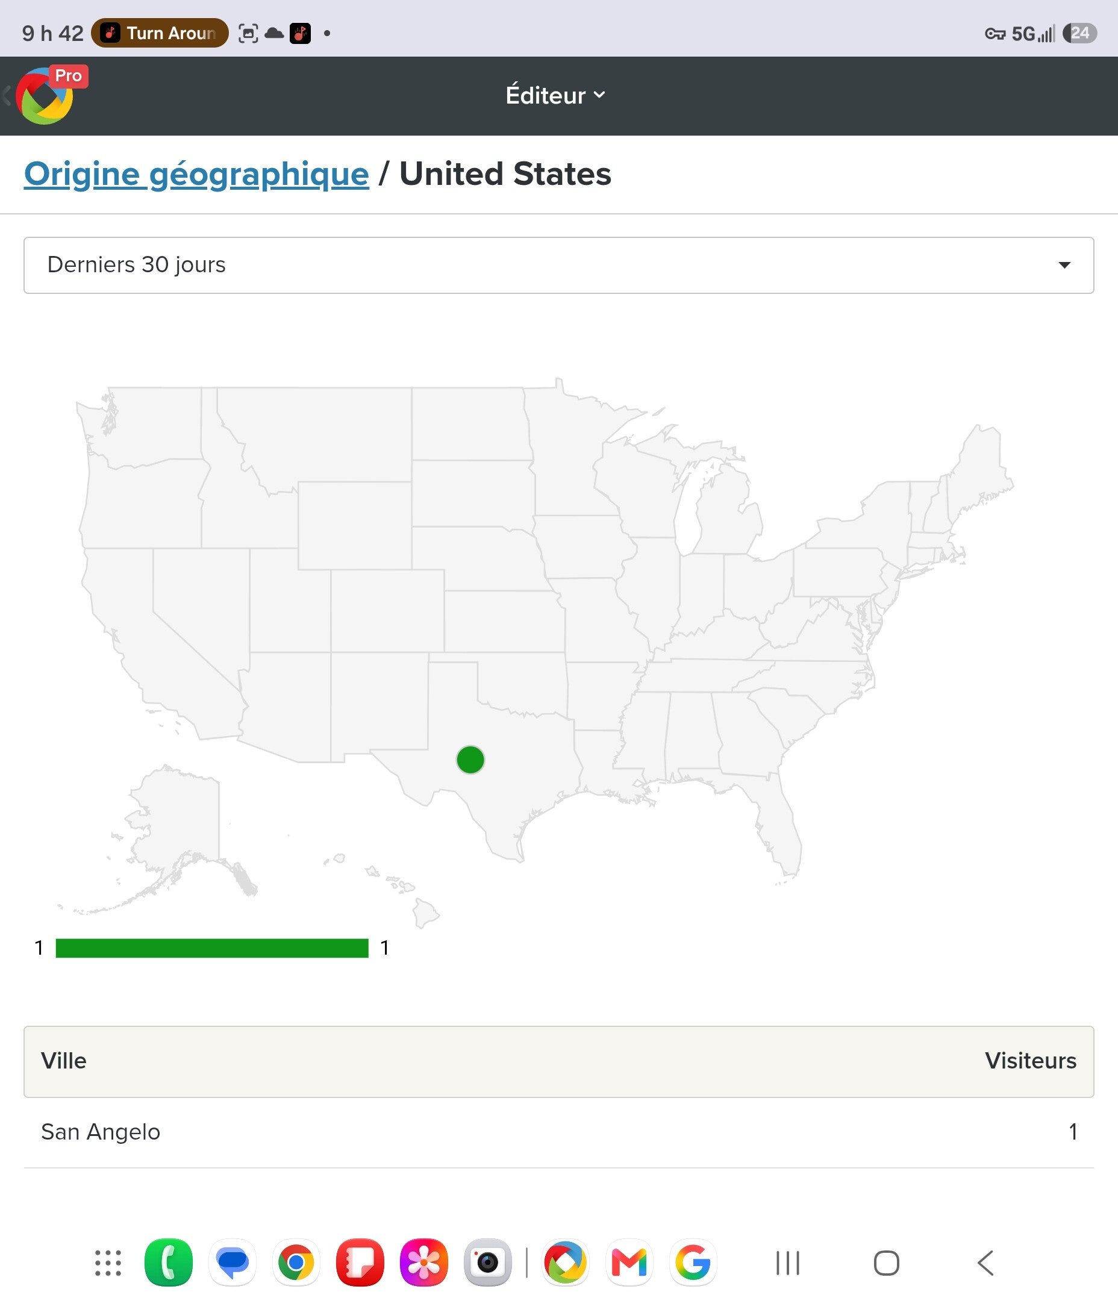This screenshot has height=1301, width=1118.
Task: Open the pink Gallery flower app
Action: point(424,1262)
